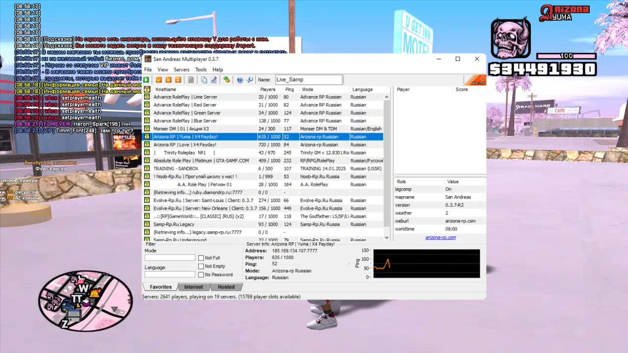Image resolution: width=628 pixels, height=353 pixels.
Task: Open the View menu
Action: [x=162, y=70]
